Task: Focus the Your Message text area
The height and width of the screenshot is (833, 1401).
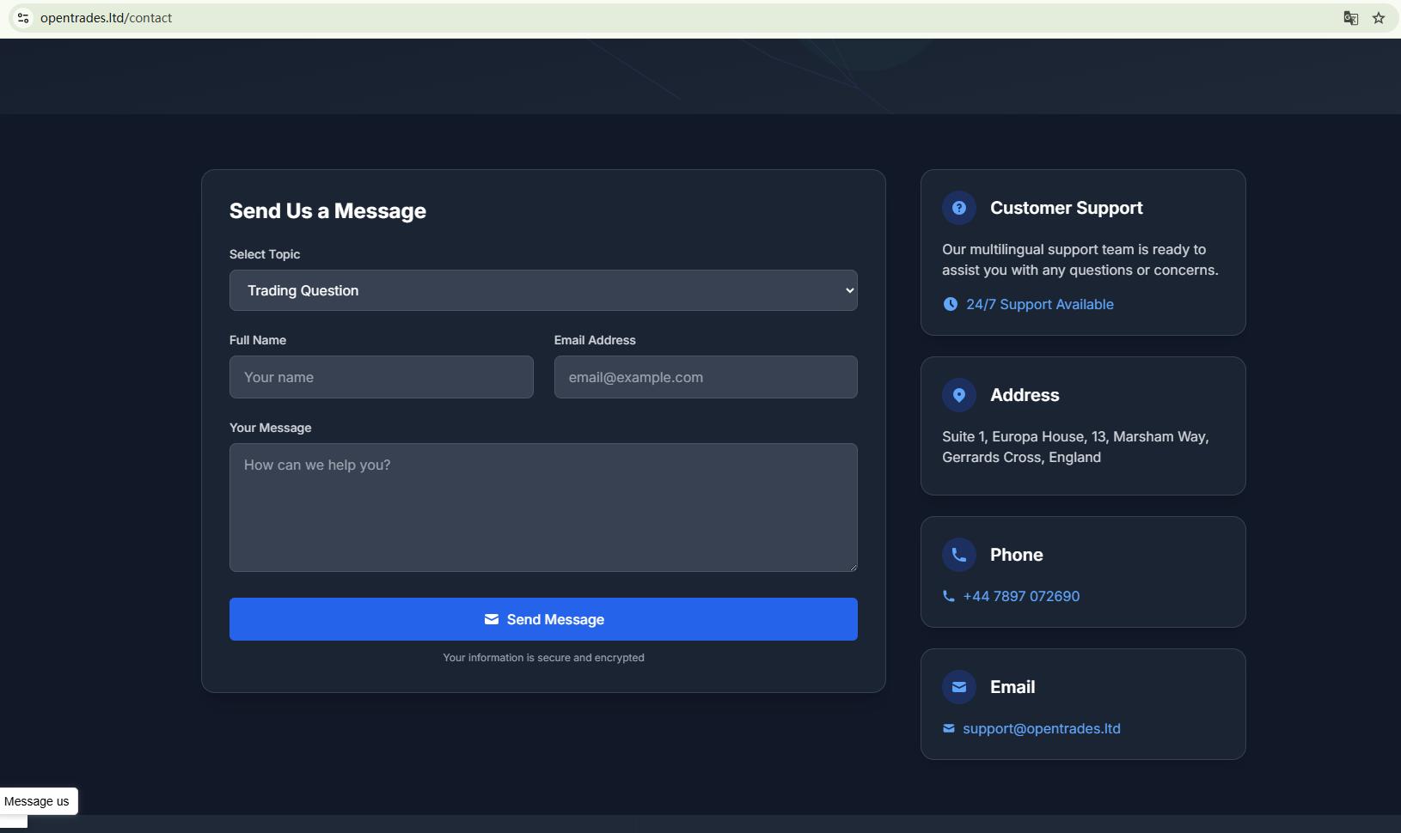Action: [543, 507]
